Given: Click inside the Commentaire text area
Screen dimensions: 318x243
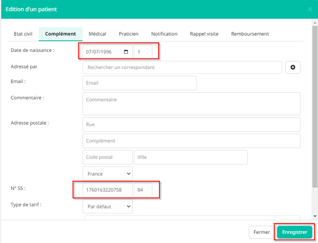Looking at the screenshot, I should coord(191,104).
